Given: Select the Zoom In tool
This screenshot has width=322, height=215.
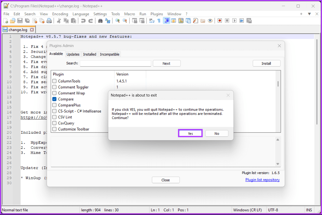Looking at the screenshot, I should (117, 20).
